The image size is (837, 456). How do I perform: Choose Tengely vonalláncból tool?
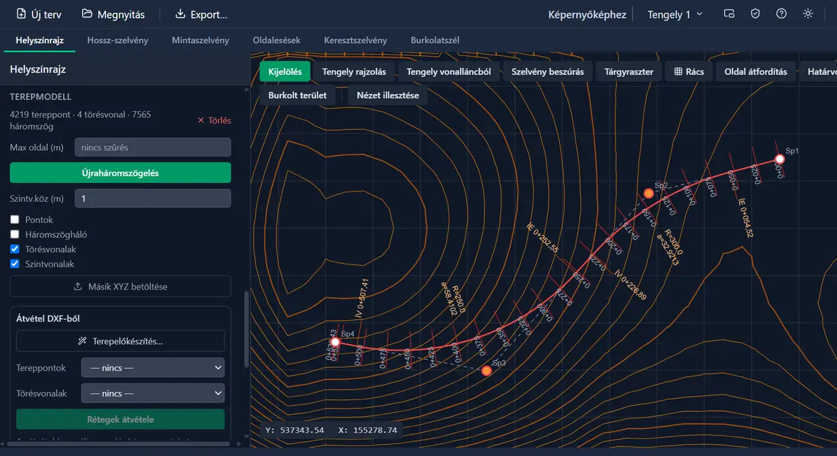pyautogui.click(x=449, y=72)
